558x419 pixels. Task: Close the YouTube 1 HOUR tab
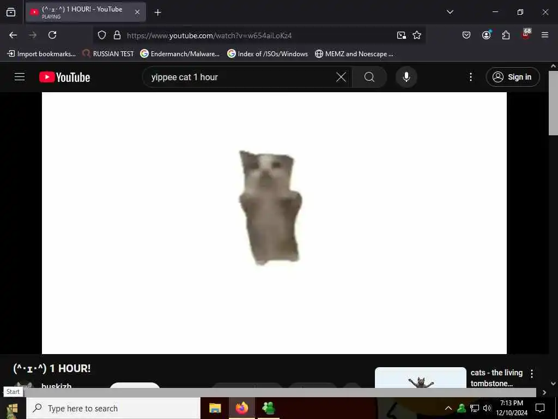pos(137,12)
